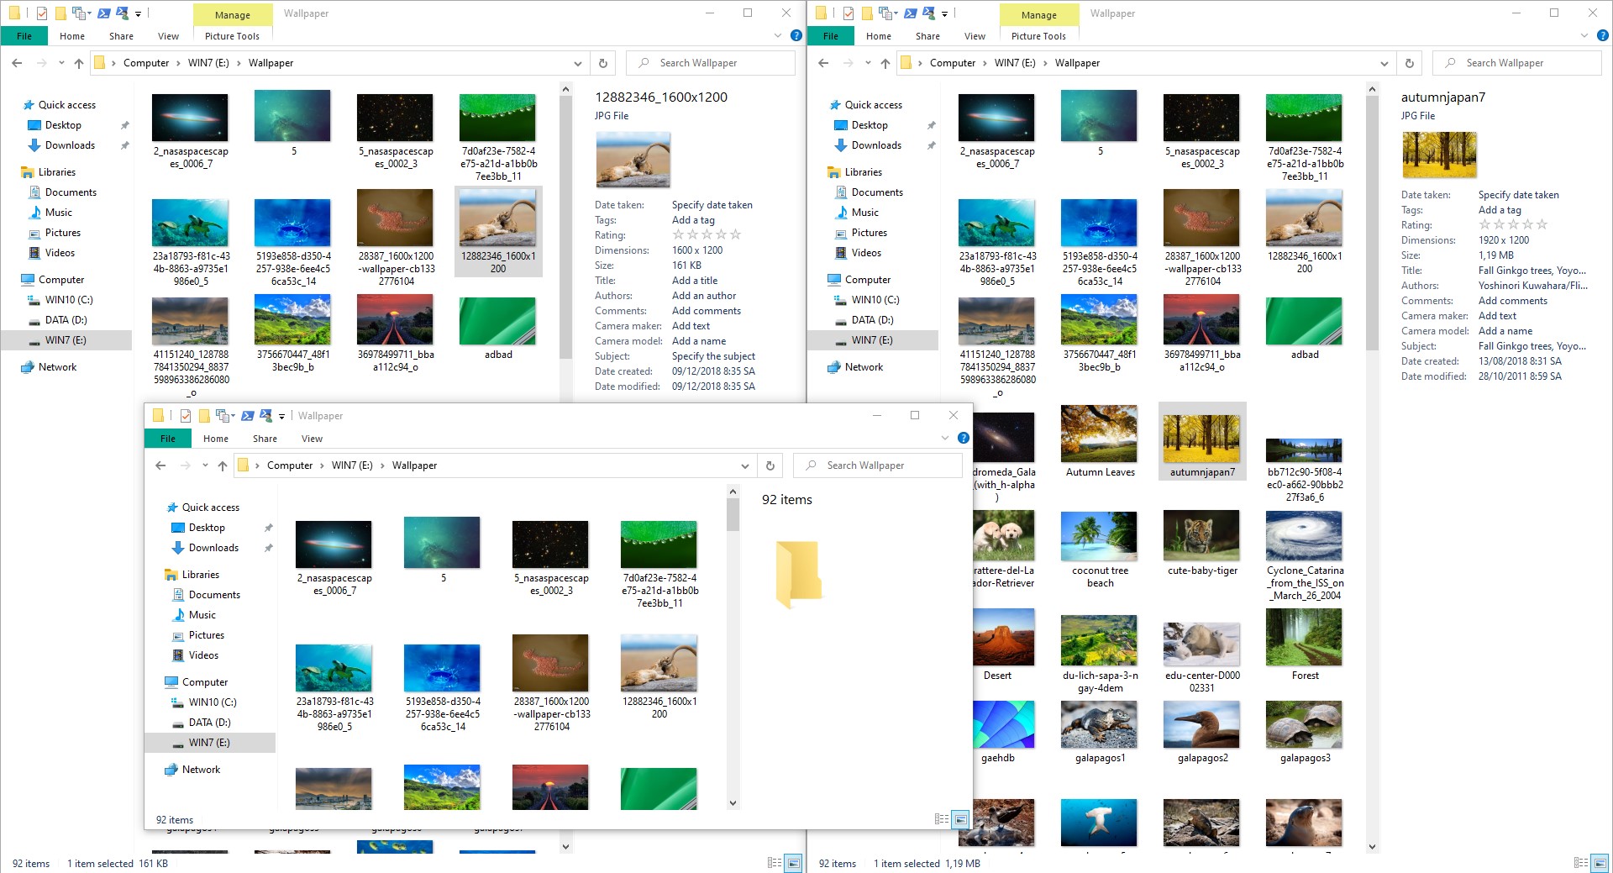The height and width of the screenshot is (873, 1613).
Task: Open Home tab in right window
Action: (879, 36)
